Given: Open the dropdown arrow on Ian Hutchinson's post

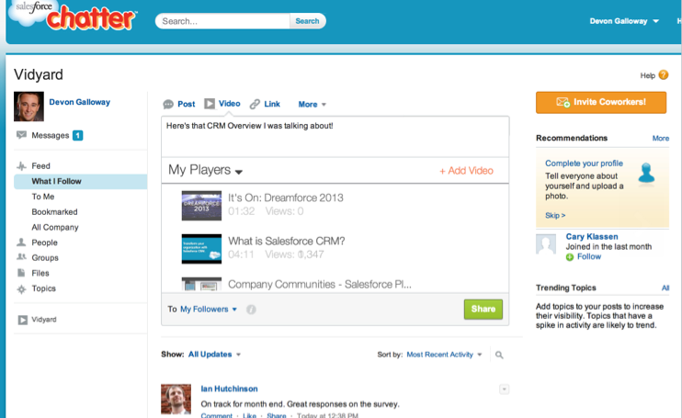Looking at the screenshot, I should pos(504,390).
